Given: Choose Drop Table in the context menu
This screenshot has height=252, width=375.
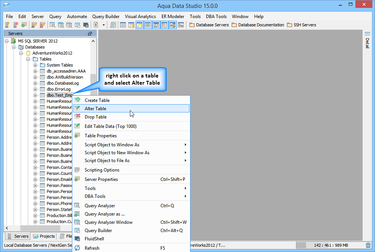Looking at the screenshot, I should click(x=131, y=117).
